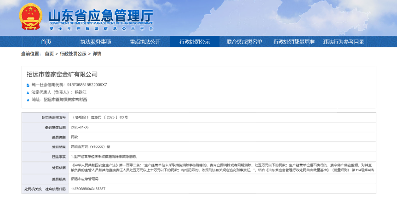
Task: Click the credit code icon beside 统一社会信用代码
Action: click(x=28, y=85)
